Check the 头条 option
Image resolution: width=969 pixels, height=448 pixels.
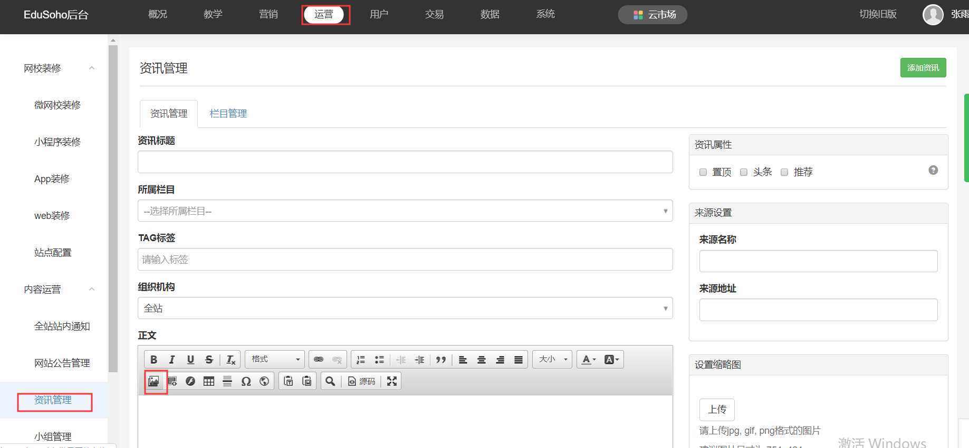click(x=744, y=172)
